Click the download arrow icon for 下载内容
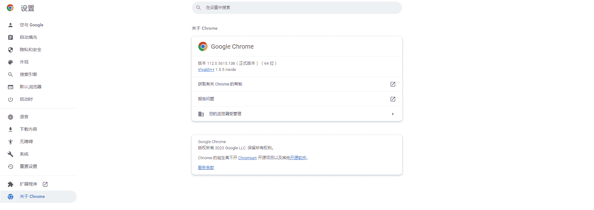The height and width of the screenshot is (210, 594). point(11,129)
